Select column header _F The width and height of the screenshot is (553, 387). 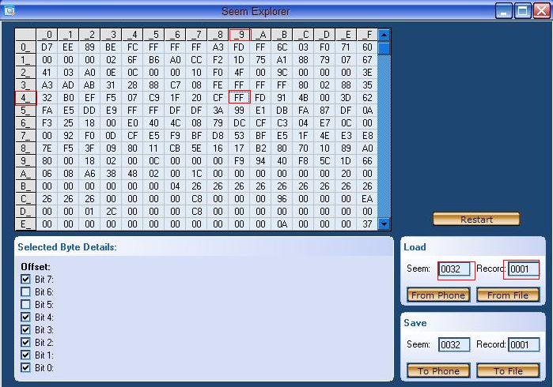(367, 35)
